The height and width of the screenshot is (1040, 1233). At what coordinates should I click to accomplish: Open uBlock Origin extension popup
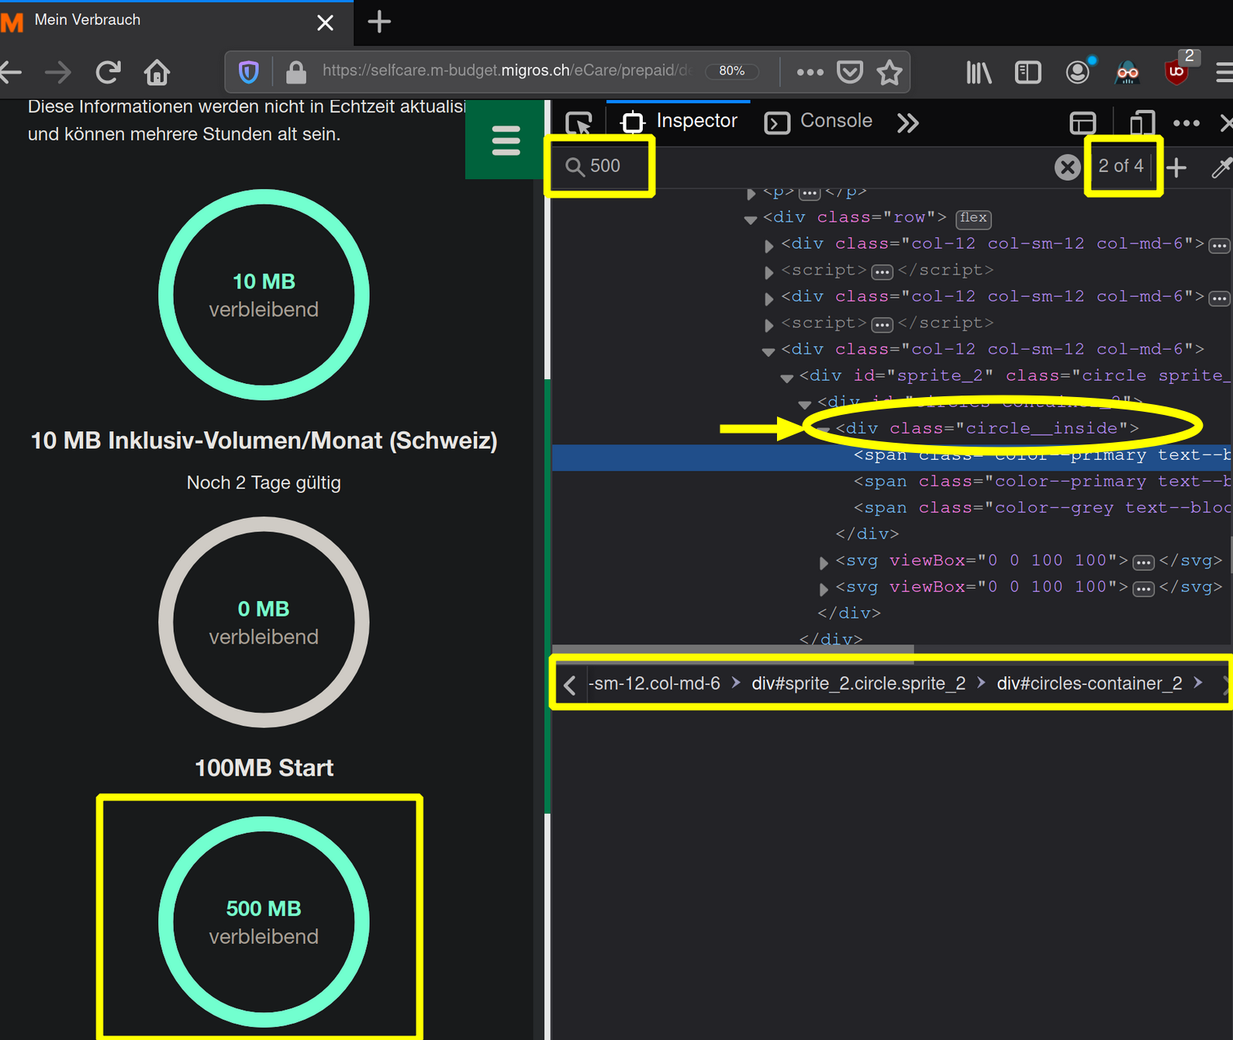(x=1176, y=72)
